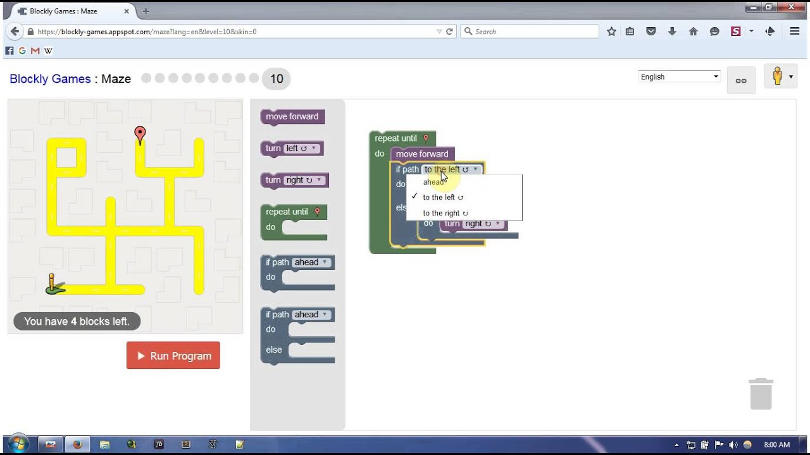
Task: Click the bookmark star icon in toolbar
Action: [x=611, y=32]
